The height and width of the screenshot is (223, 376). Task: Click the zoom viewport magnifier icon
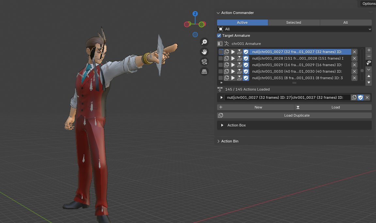(x=204, y=42)
